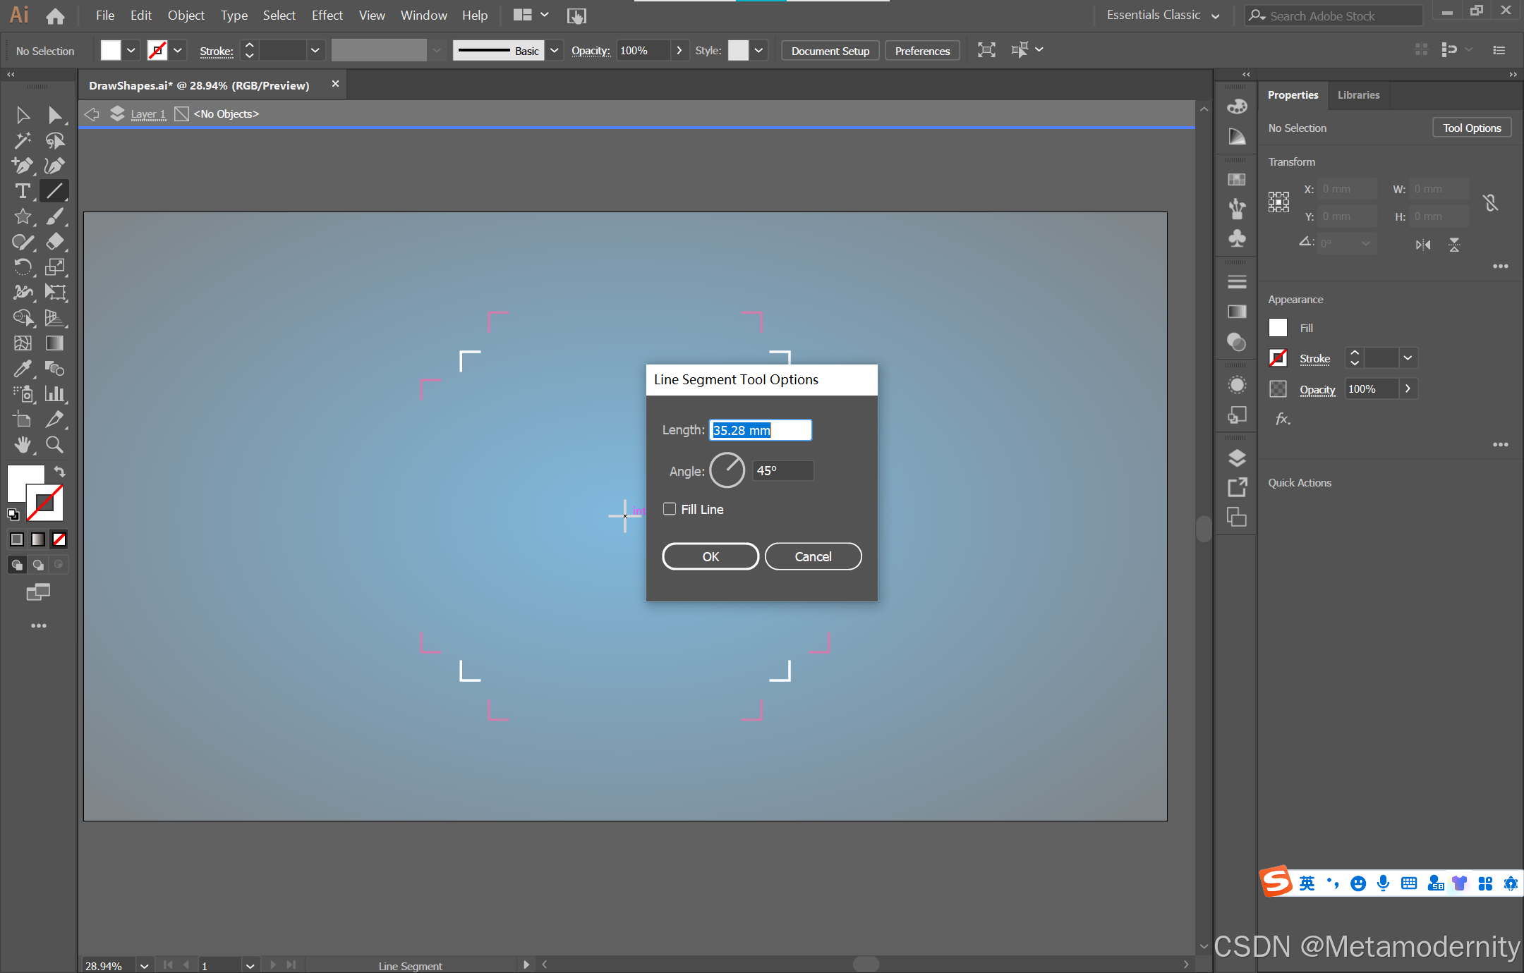
Task: Select the Eraser tool
Action: pos(55,242)
